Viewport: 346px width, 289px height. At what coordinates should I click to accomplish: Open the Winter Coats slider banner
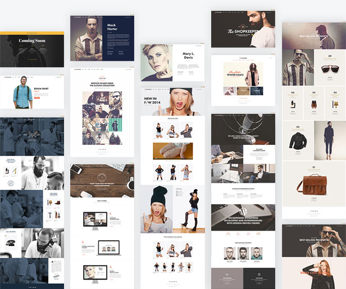pyautogui.click(x=243, y=73)
